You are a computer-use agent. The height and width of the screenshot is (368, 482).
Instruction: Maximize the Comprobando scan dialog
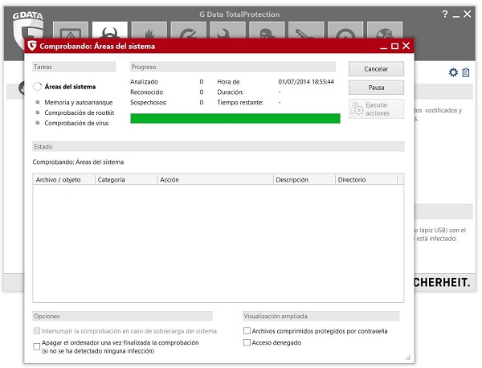394,46
